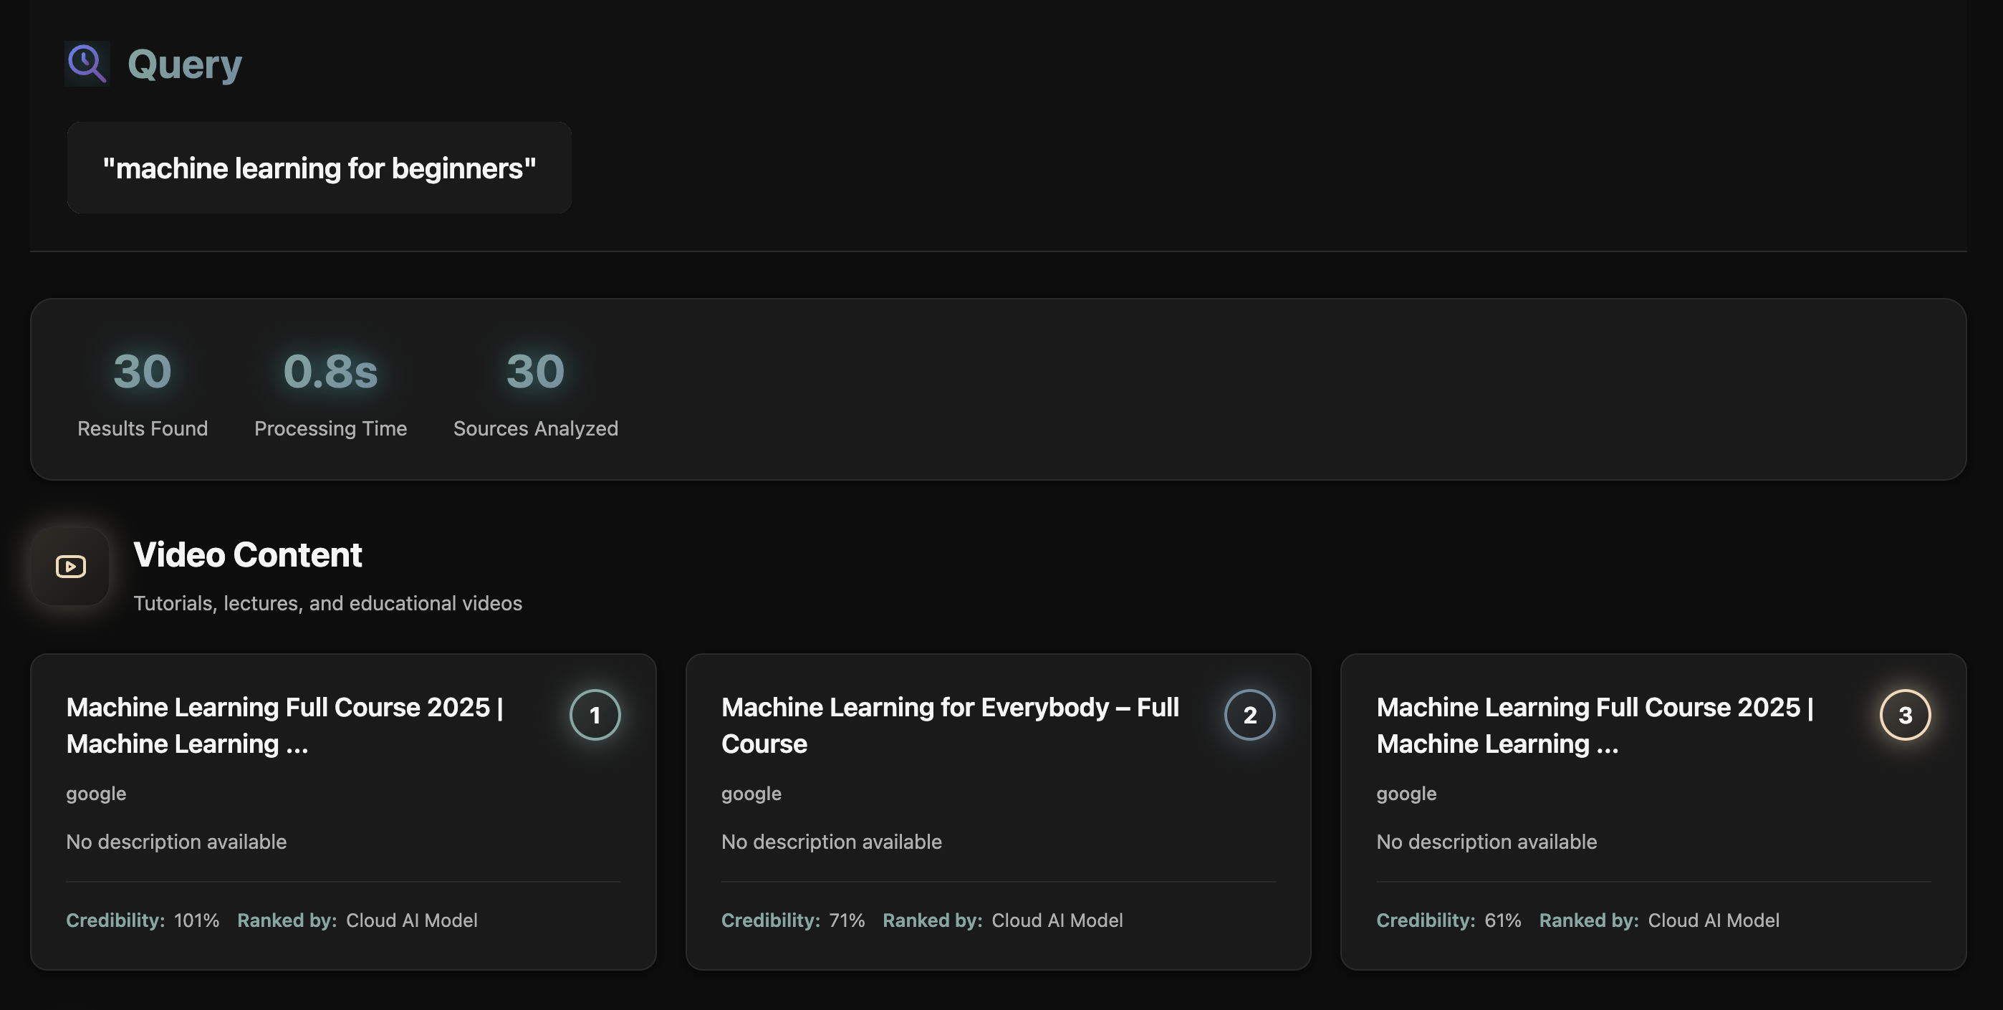Screen dimensions: 2003x1010
Task: Click the 101% credibility value on first card
Action: click(x=197, y=920)
